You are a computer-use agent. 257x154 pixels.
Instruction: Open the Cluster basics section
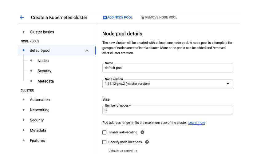tap(42, 32)
